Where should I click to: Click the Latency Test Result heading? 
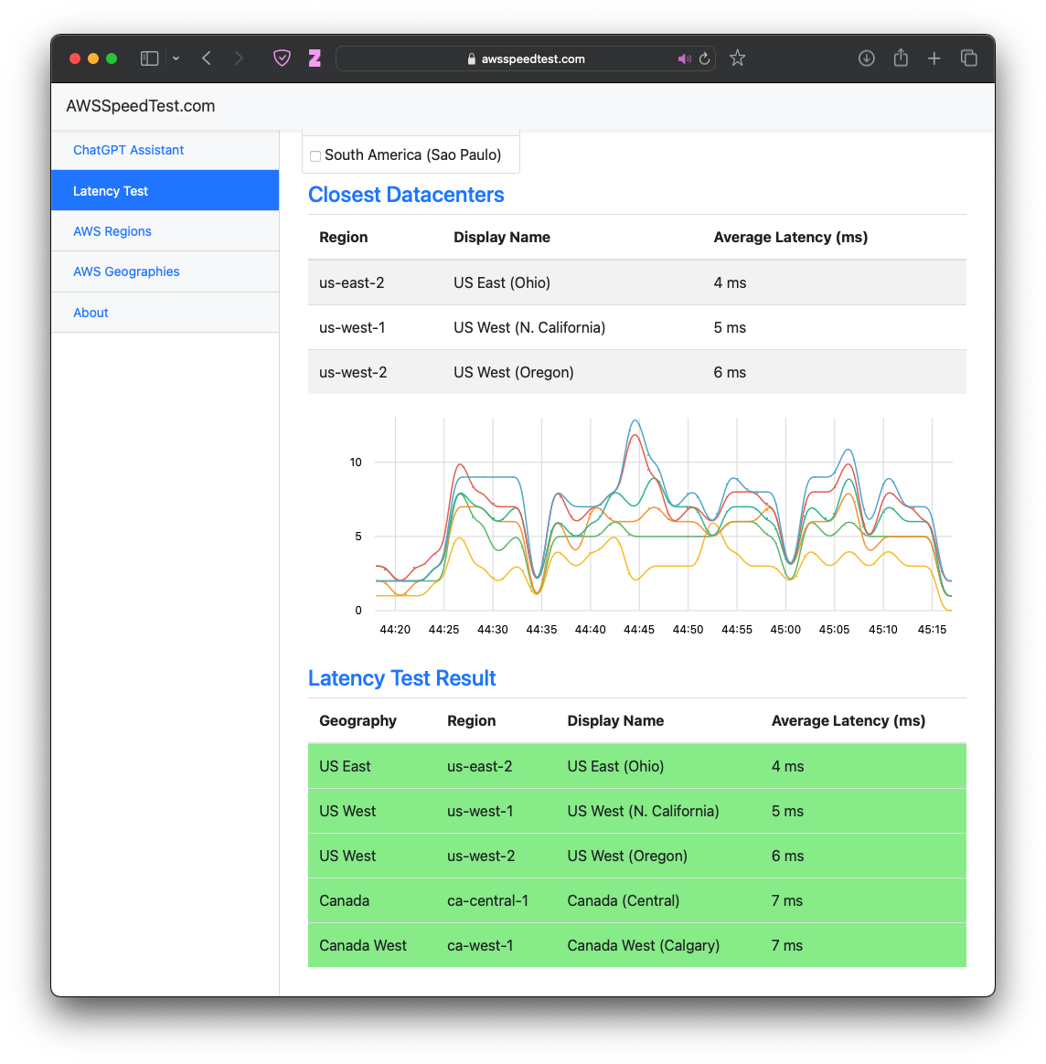[x=401, y=678]
